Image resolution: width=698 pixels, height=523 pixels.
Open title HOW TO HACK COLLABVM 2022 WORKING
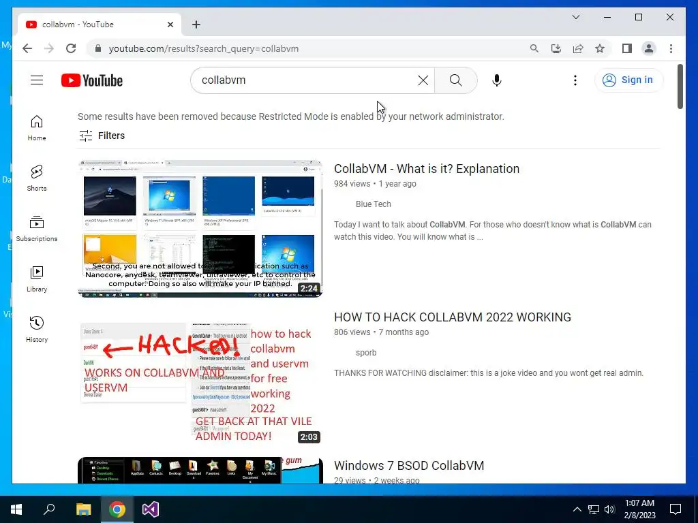[x=453, y=317]
